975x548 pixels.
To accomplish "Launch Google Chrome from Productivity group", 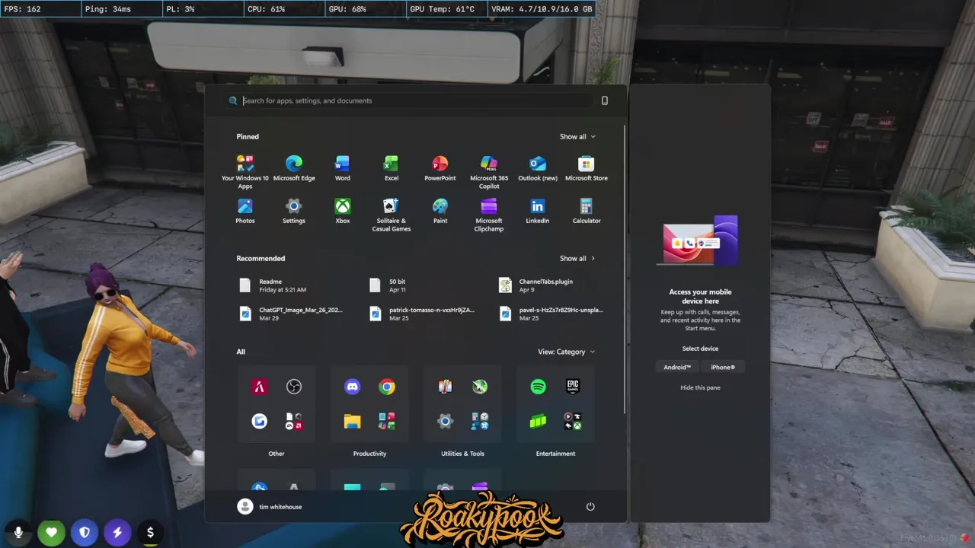I will pyautogui.click(x=387, y=387).
